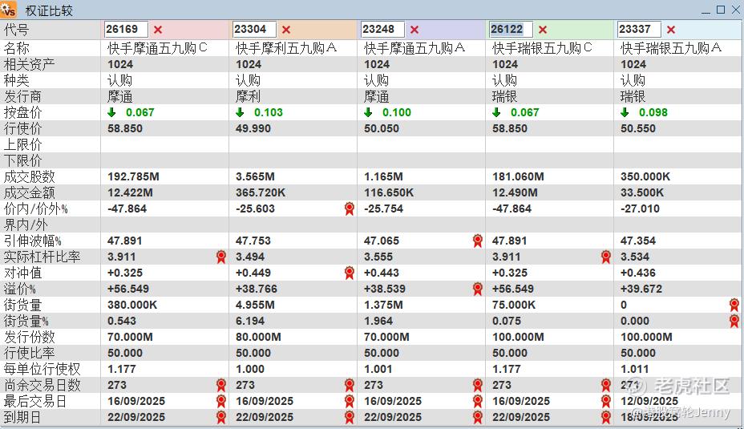Click the 权证比较 app icon in title bar

(x=9, y=10)
